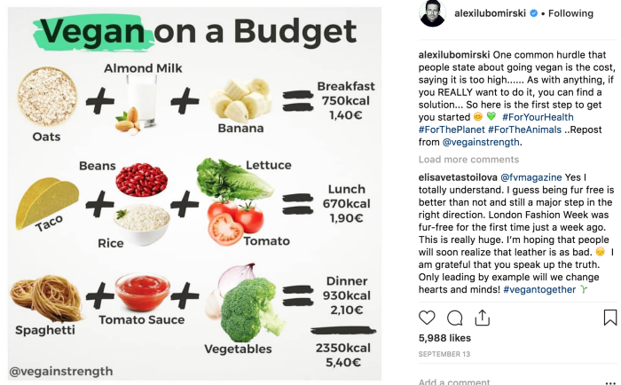
Task: Visit the @vegainstrength repost mention
Action: pyautogui.click(x=481, y=142)
